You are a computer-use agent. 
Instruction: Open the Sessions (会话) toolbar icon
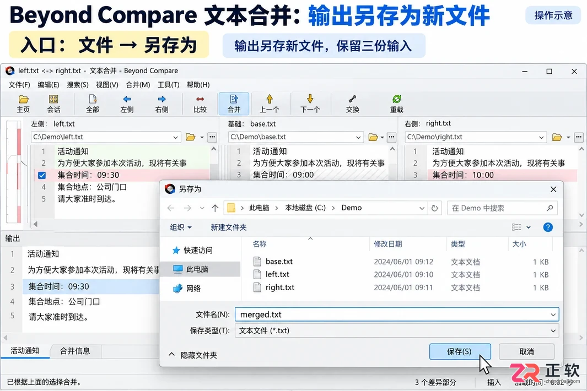[53, 104]
